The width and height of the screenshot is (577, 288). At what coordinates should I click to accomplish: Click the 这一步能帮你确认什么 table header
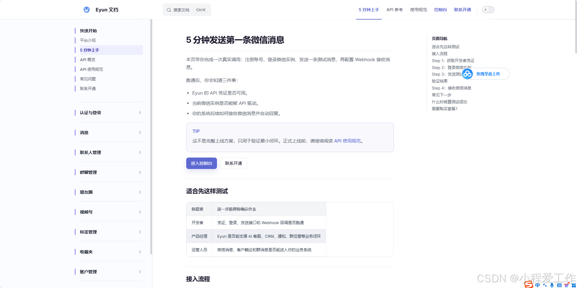(x=269, y=209)
